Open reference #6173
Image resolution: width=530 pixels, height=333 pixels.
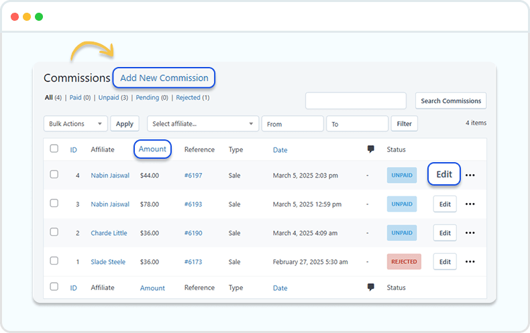[193, 262]
